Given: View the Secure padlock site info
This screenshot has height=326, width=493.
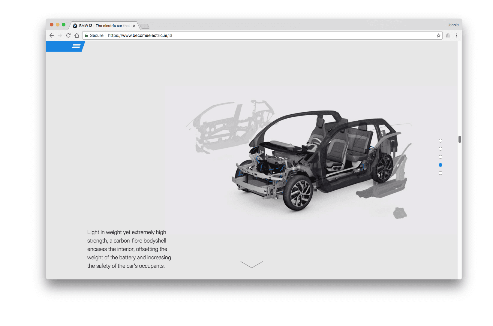Looking at the screenshot, I should [x=94, y=35].
